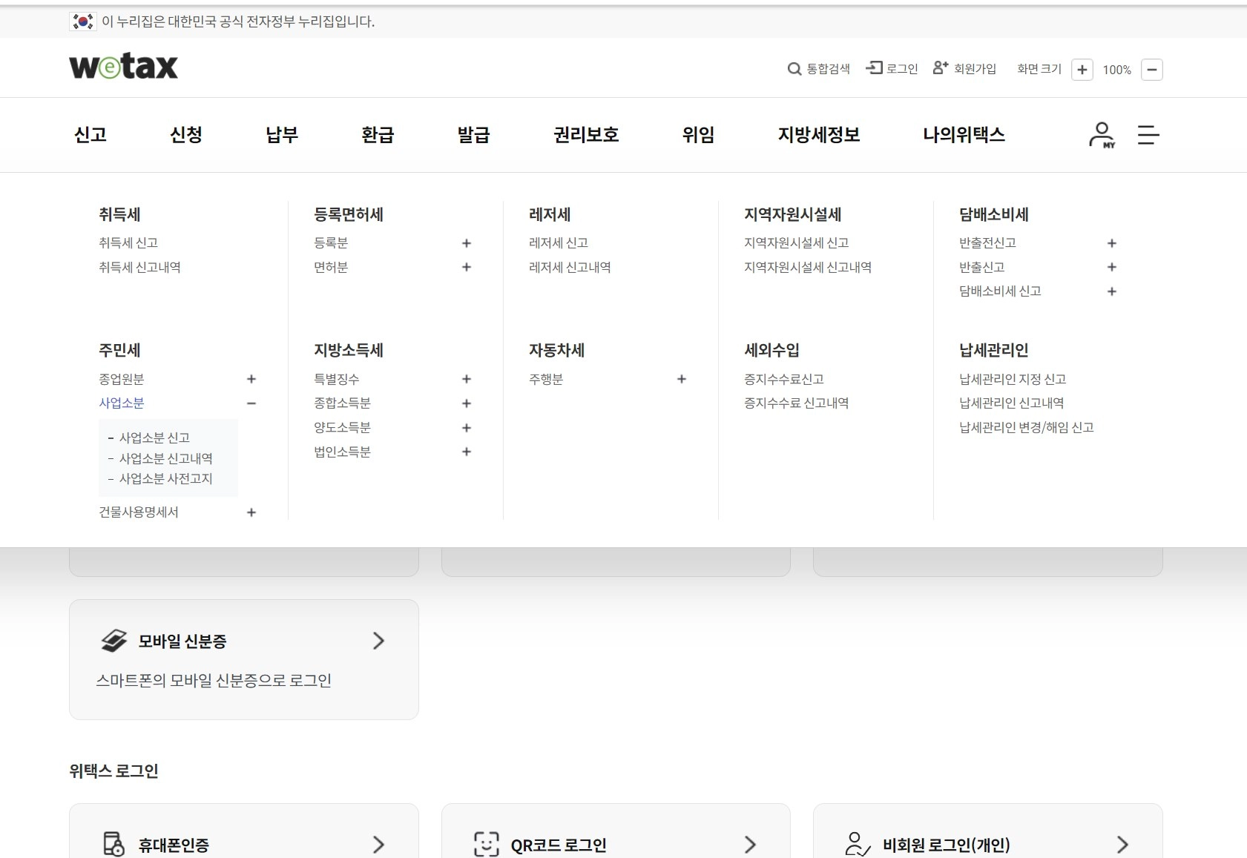
Task: Decrease screen size with minus button
Action: click(1152, 70)
